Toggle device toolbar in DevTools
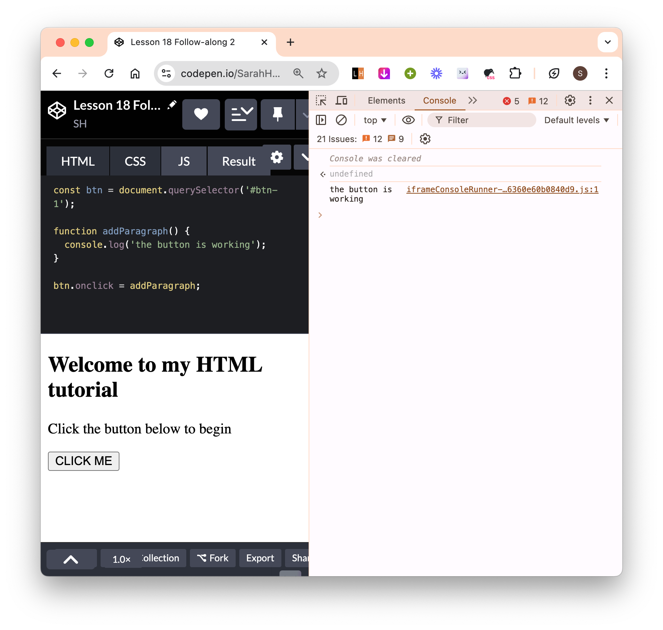Viewport: 663px width, 630px height. (341, 101)
